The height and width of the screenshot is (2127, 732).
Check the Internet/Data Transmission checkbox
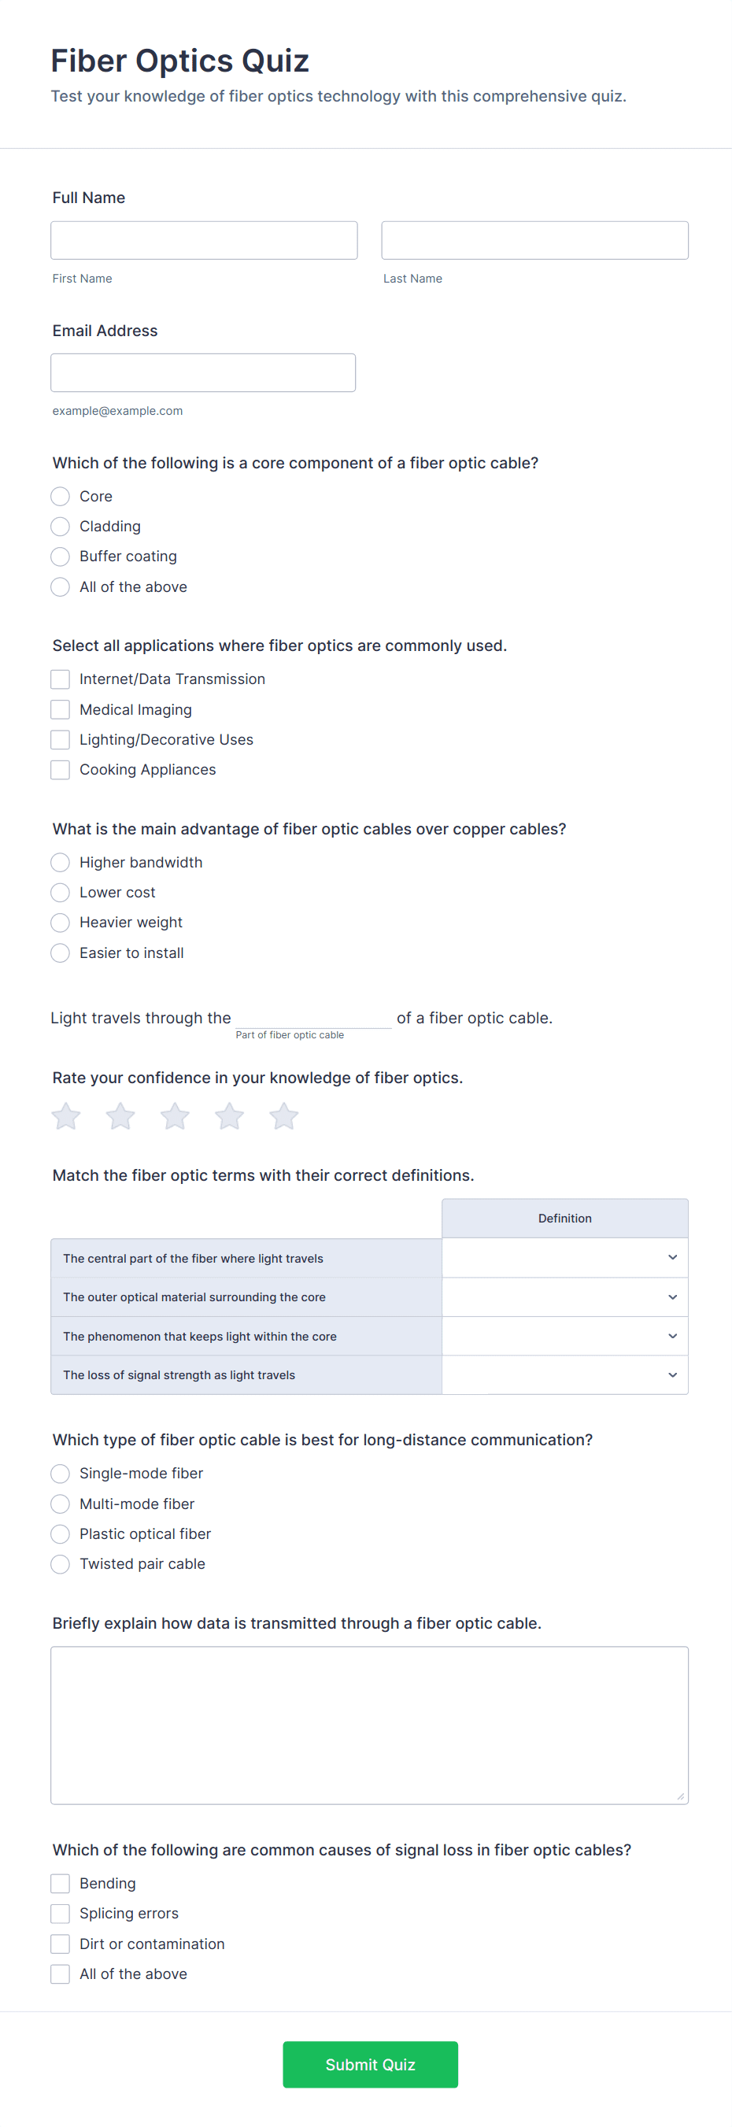[61, 679]
